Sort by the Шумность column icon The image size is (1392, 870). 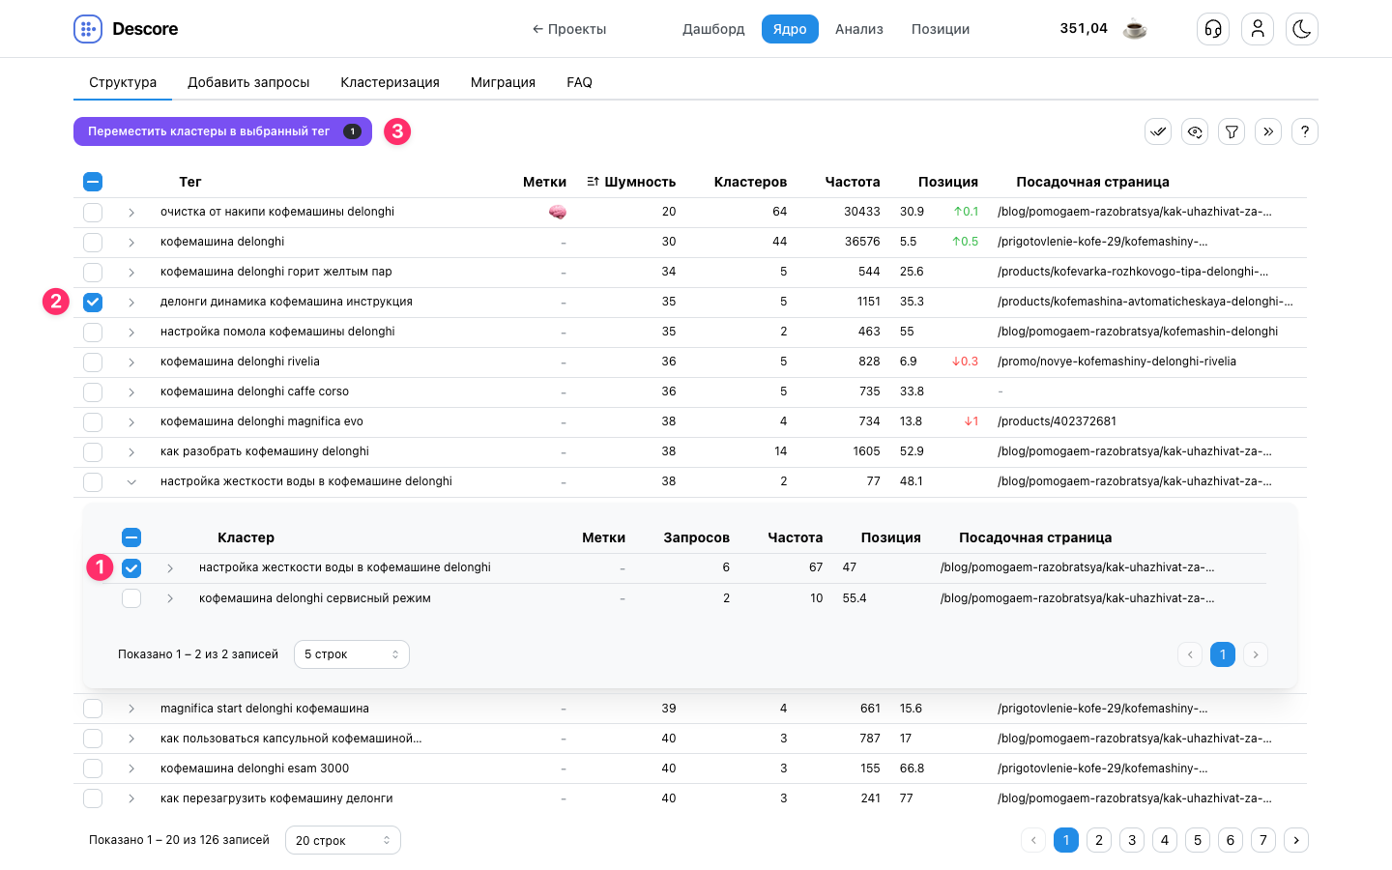point(594,182)
